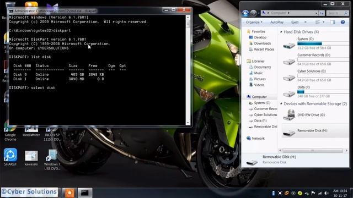Open Desktop under Favorites
Image resolution: width=353 pixels, height=198 pixels.
[258, 37]
